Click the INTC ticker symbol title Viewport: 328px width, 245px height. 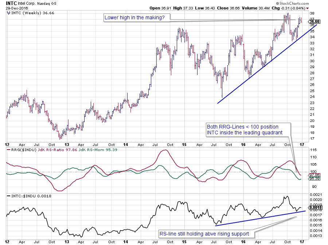tap(11, 3)
